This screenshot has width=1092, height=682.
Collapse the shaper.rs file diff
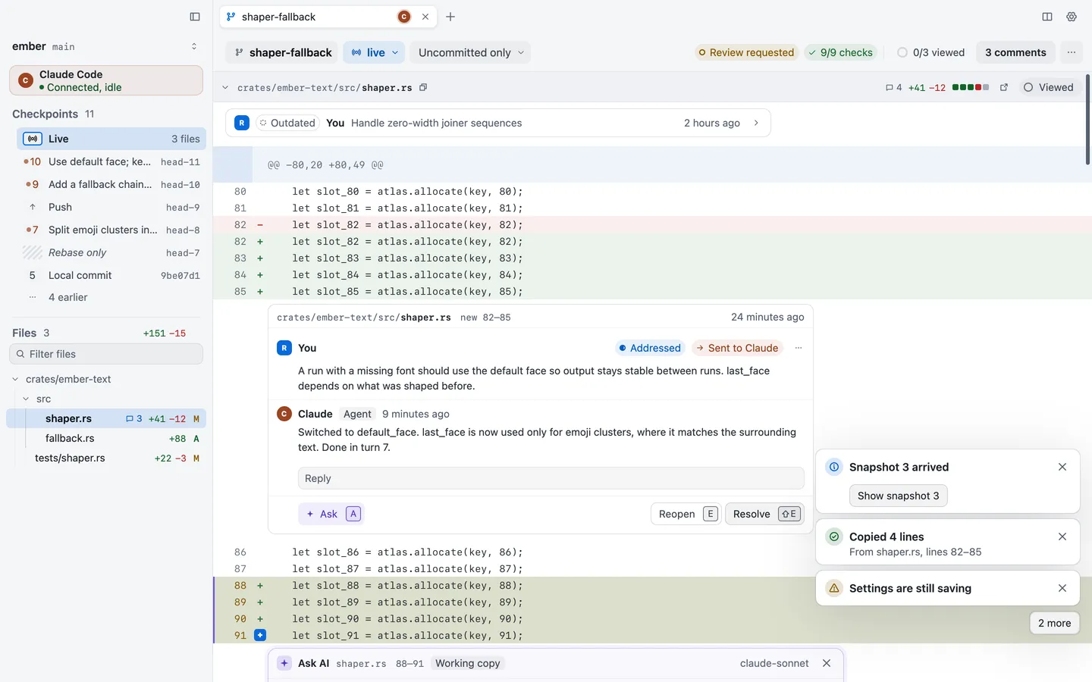tap(225, 87)
